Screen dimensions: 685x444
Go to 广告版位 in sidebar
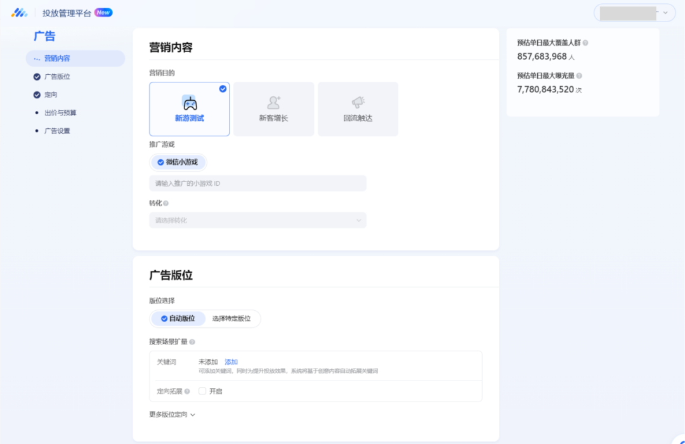(57, 77)
